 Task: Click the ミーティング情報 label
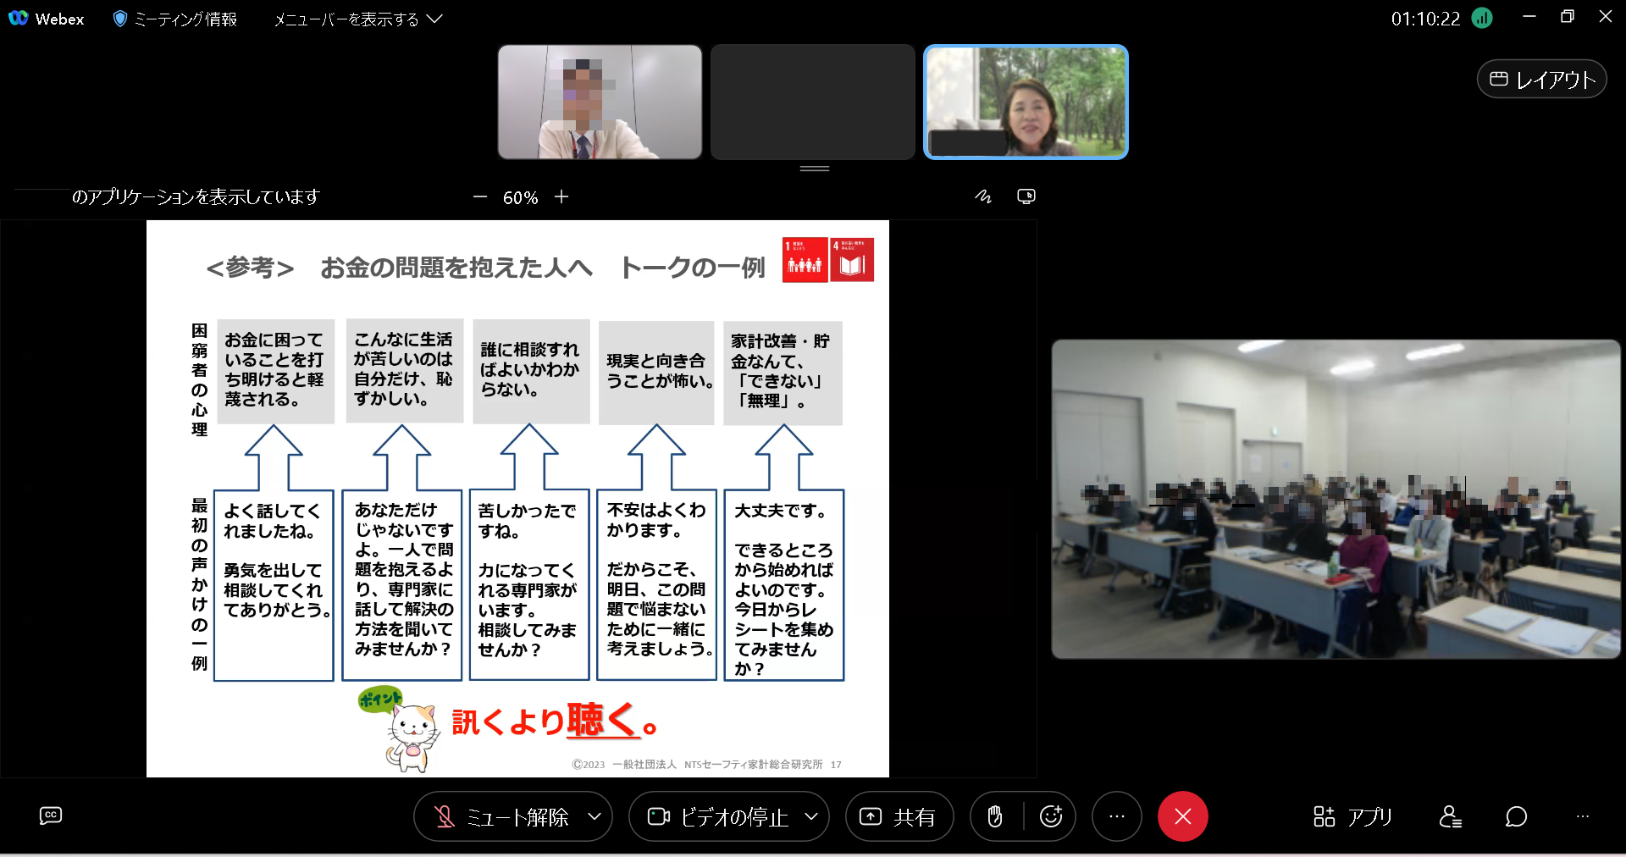185,19
